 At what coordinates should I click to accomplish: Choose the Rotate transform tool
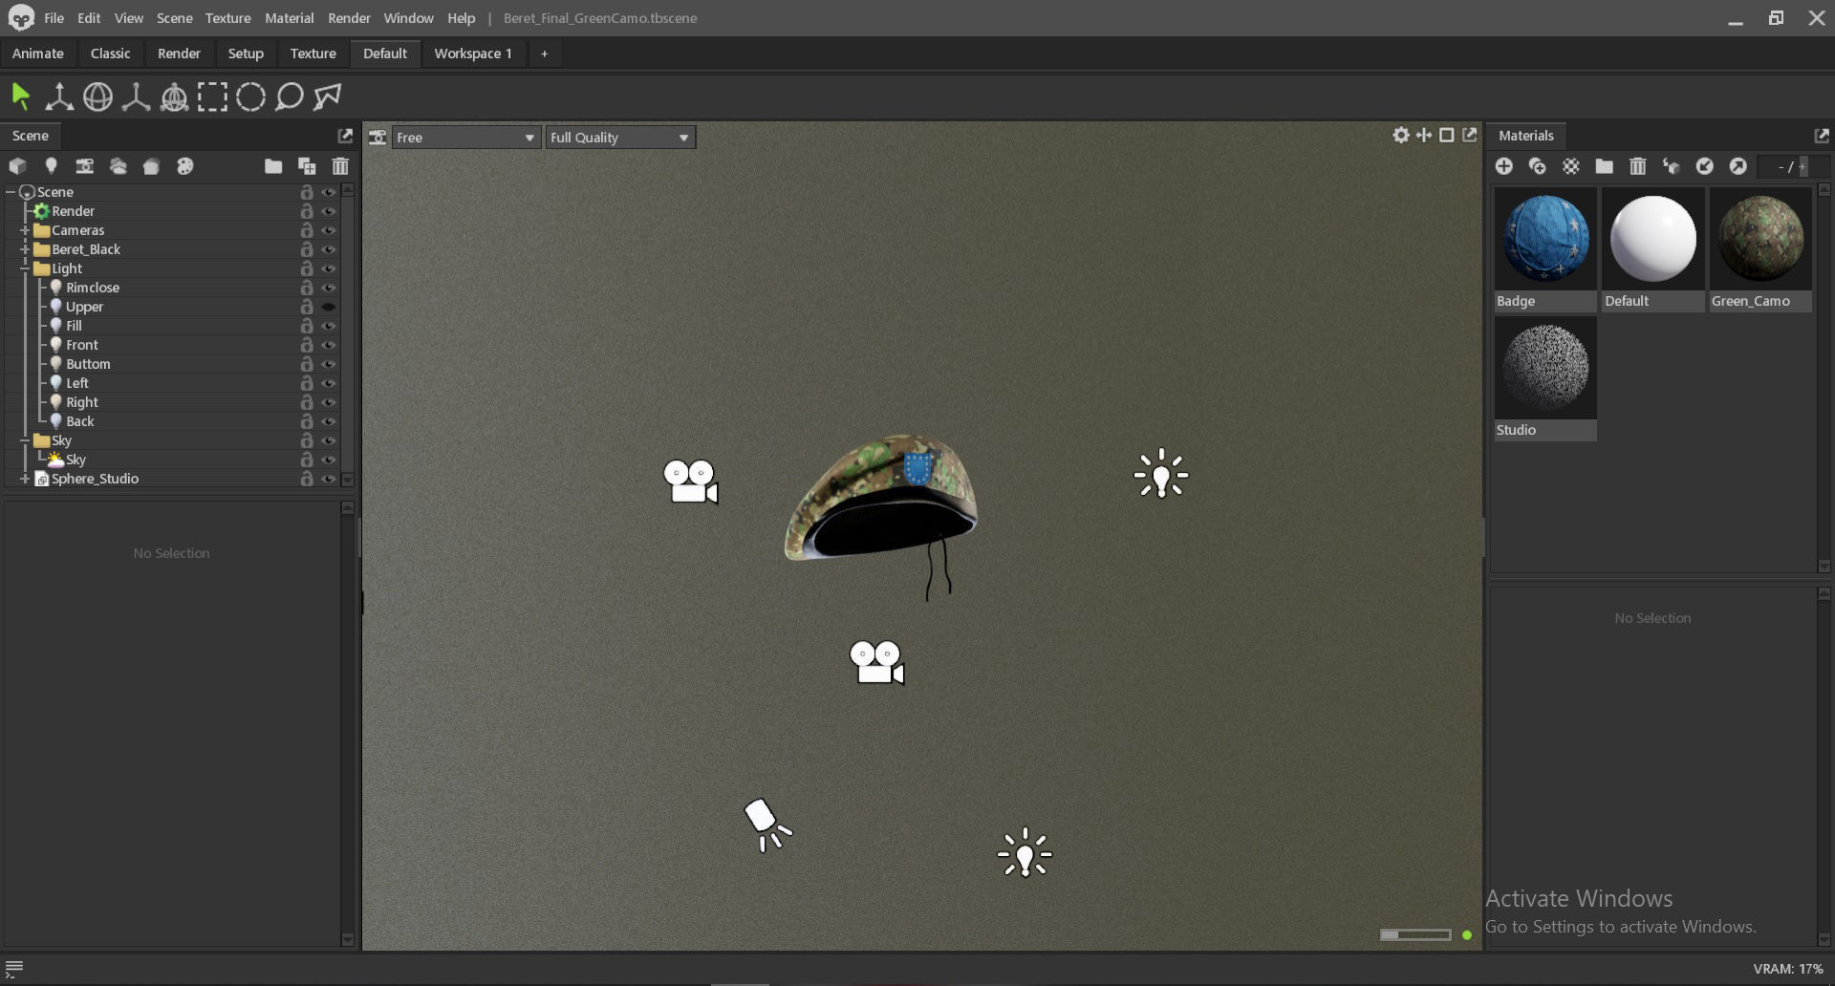point(97,96)
